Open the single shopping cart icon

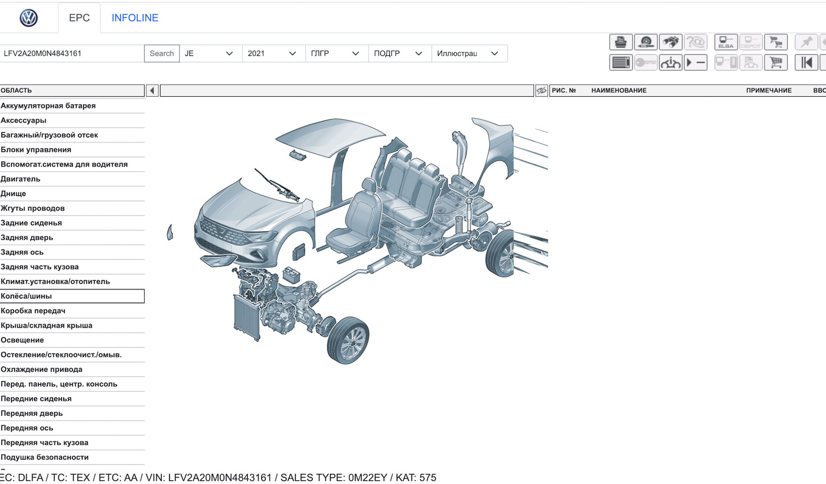(x=776, y=63)
